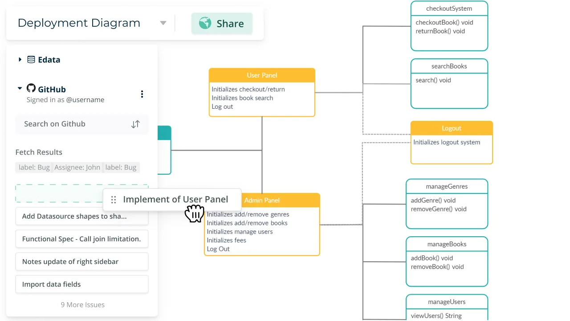Click the sort arrows in GitHub search
The width and height of the screenshot is (570, 321).
click(135, 124)
